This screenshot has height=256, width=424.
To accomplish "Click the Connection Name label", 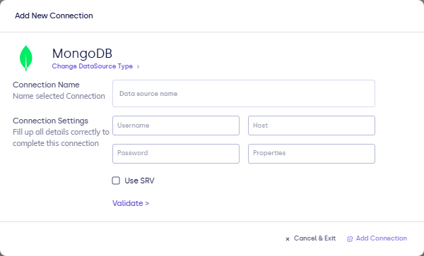I will pyautogui.click(x=46, y=85).
